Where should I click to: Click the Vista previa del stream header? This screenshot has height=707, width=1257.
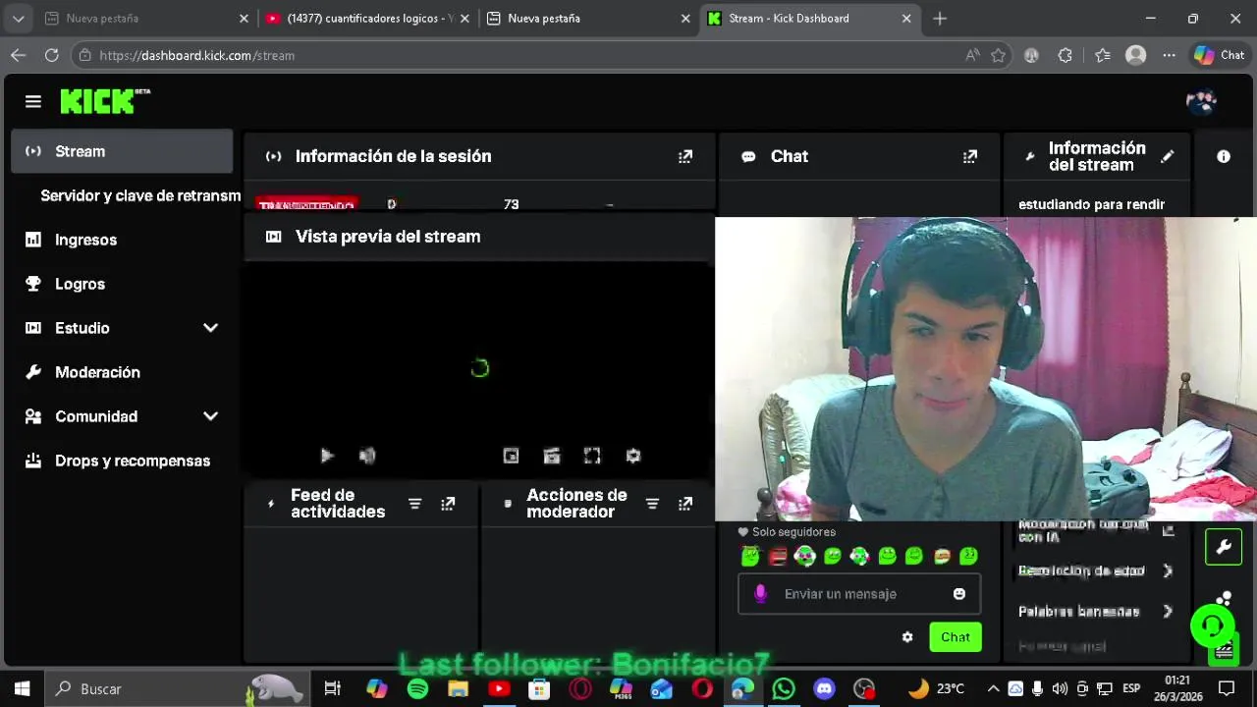(388, 237)
